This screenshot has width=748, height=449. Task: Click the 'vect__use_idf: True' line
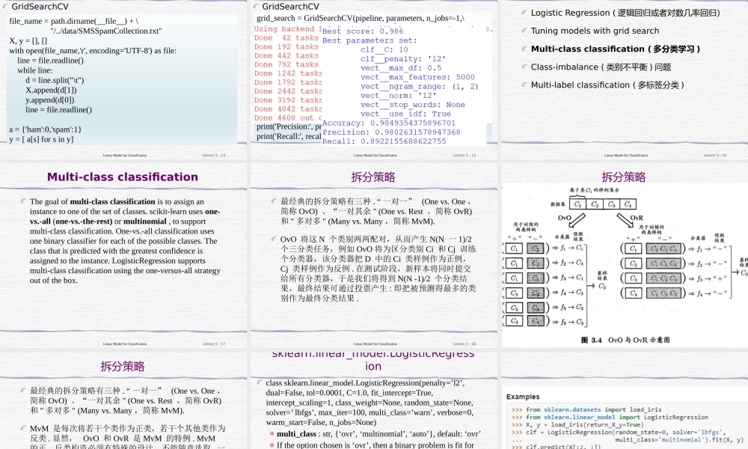[x=405, y=114]
